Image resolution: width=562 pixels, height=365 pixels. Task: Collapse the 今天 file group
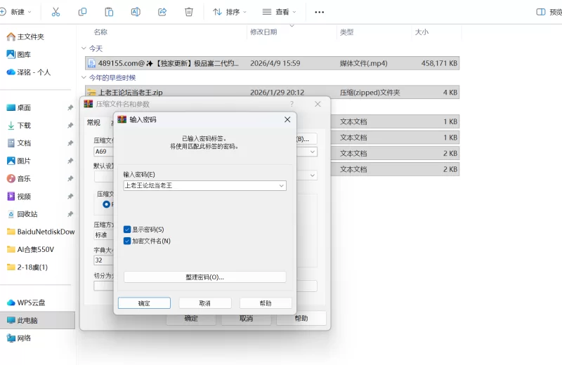point(84,48)
